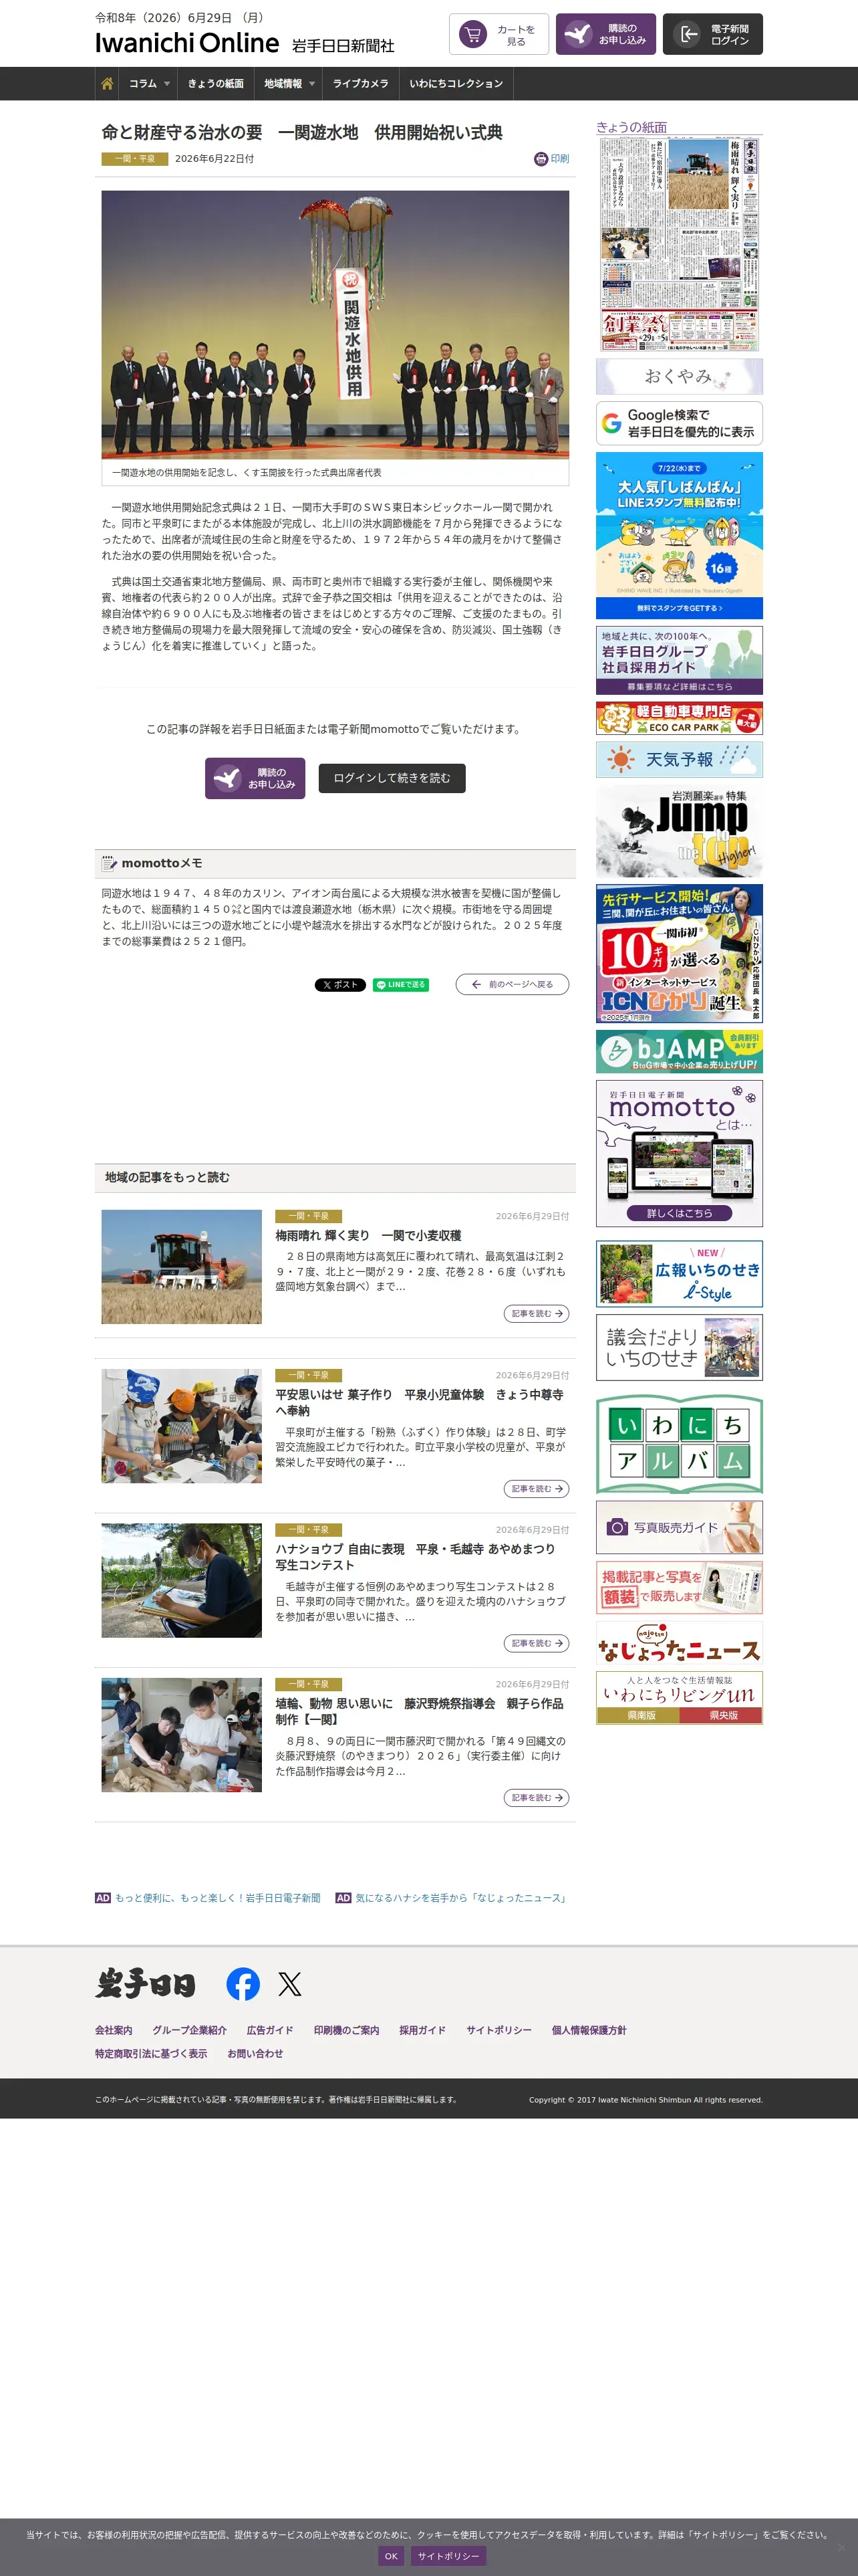The height and width of the screenshot is (2576, 858).
Task: Open the 特定商取引法に基づく表示 footer link
Action: 151,2053
